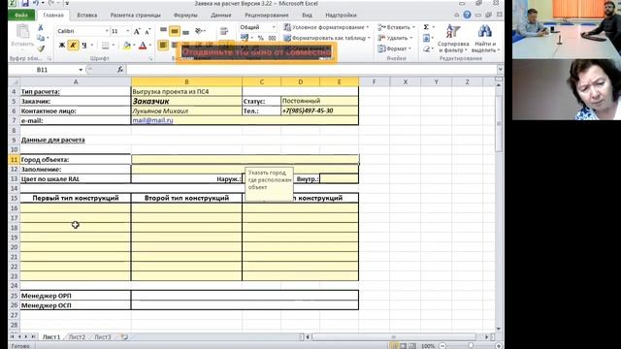Image resolution: width=621 pixels, height=349 pixels.
Task: Click the insert new worksheet tab icon
Action: pos(124,337)
